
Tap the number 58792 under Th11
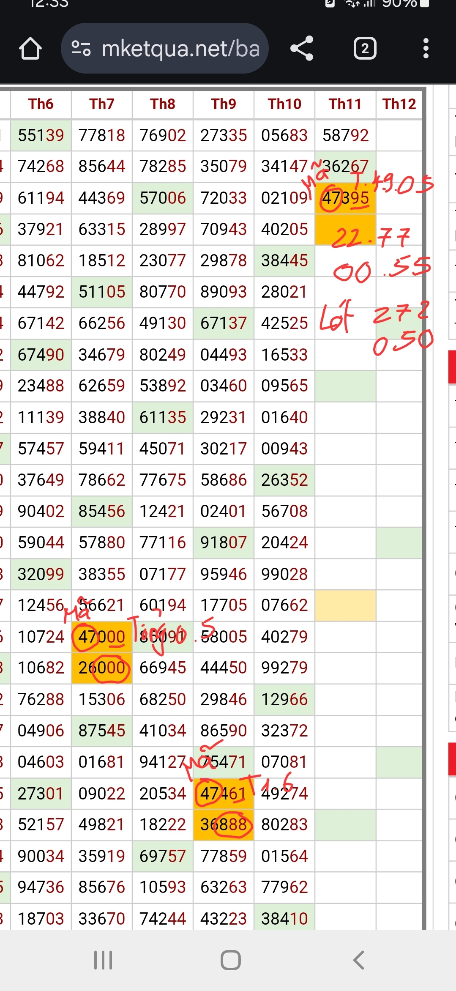coord(345,135)
